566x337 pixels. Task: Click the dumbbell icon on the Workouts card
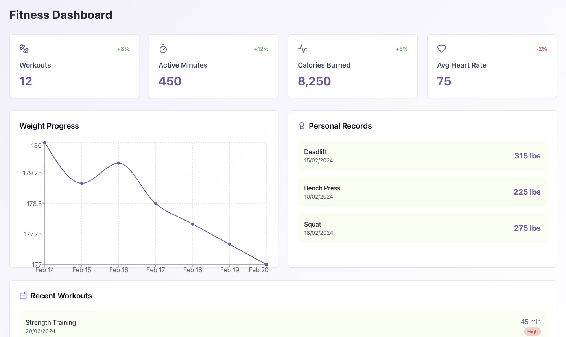coord(24,48)
